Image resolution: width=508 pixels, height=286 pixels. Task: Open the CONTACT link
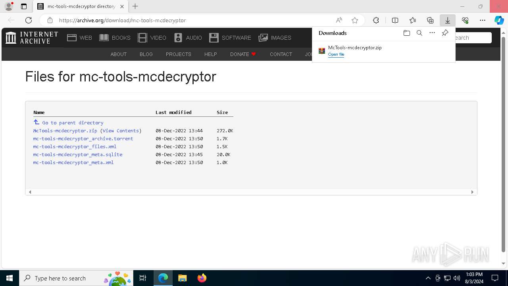pos(281,54)
